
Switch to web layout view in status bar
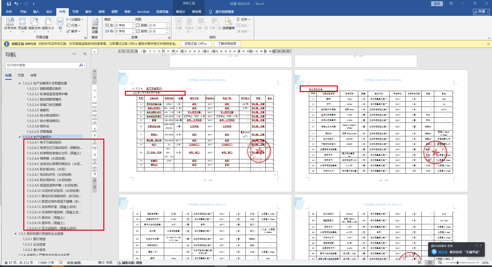(x=440, y=263)
